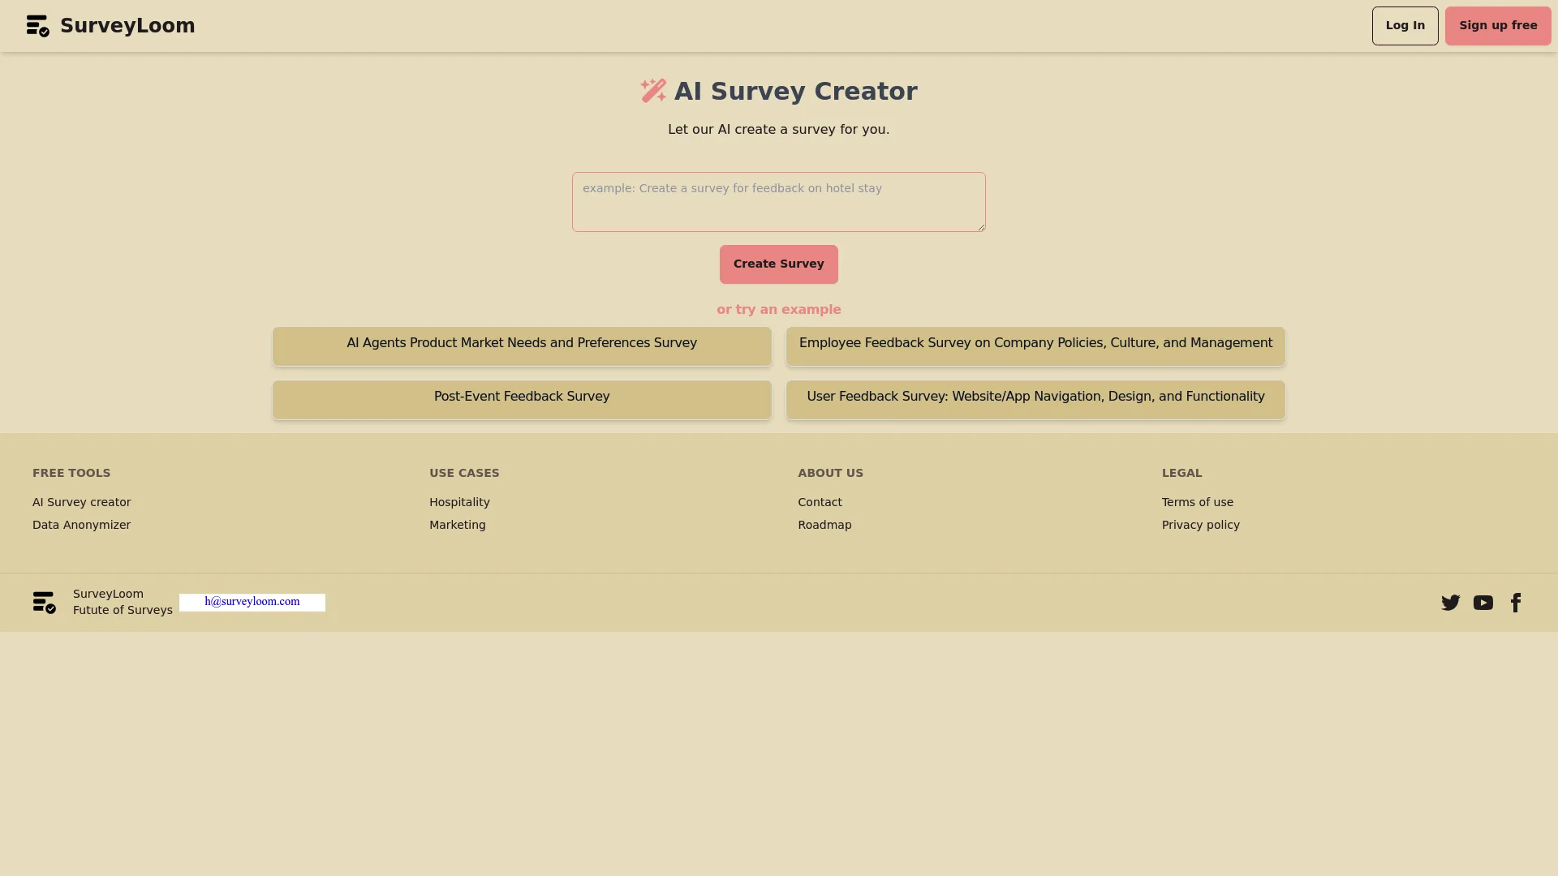1558x876 pixels.
Task: Open the Marketing use case link
Action: tap(458, 525)
